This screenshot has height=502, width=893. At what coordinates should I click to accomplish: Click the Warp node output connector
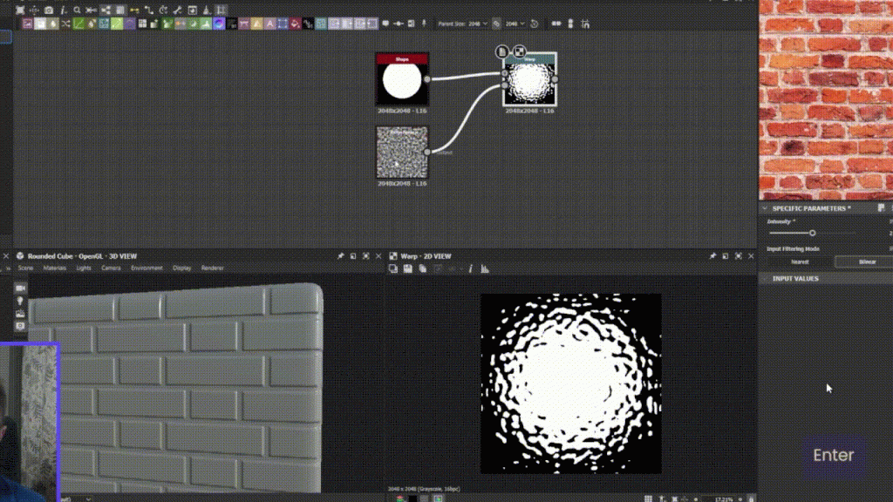pos(556,79)
